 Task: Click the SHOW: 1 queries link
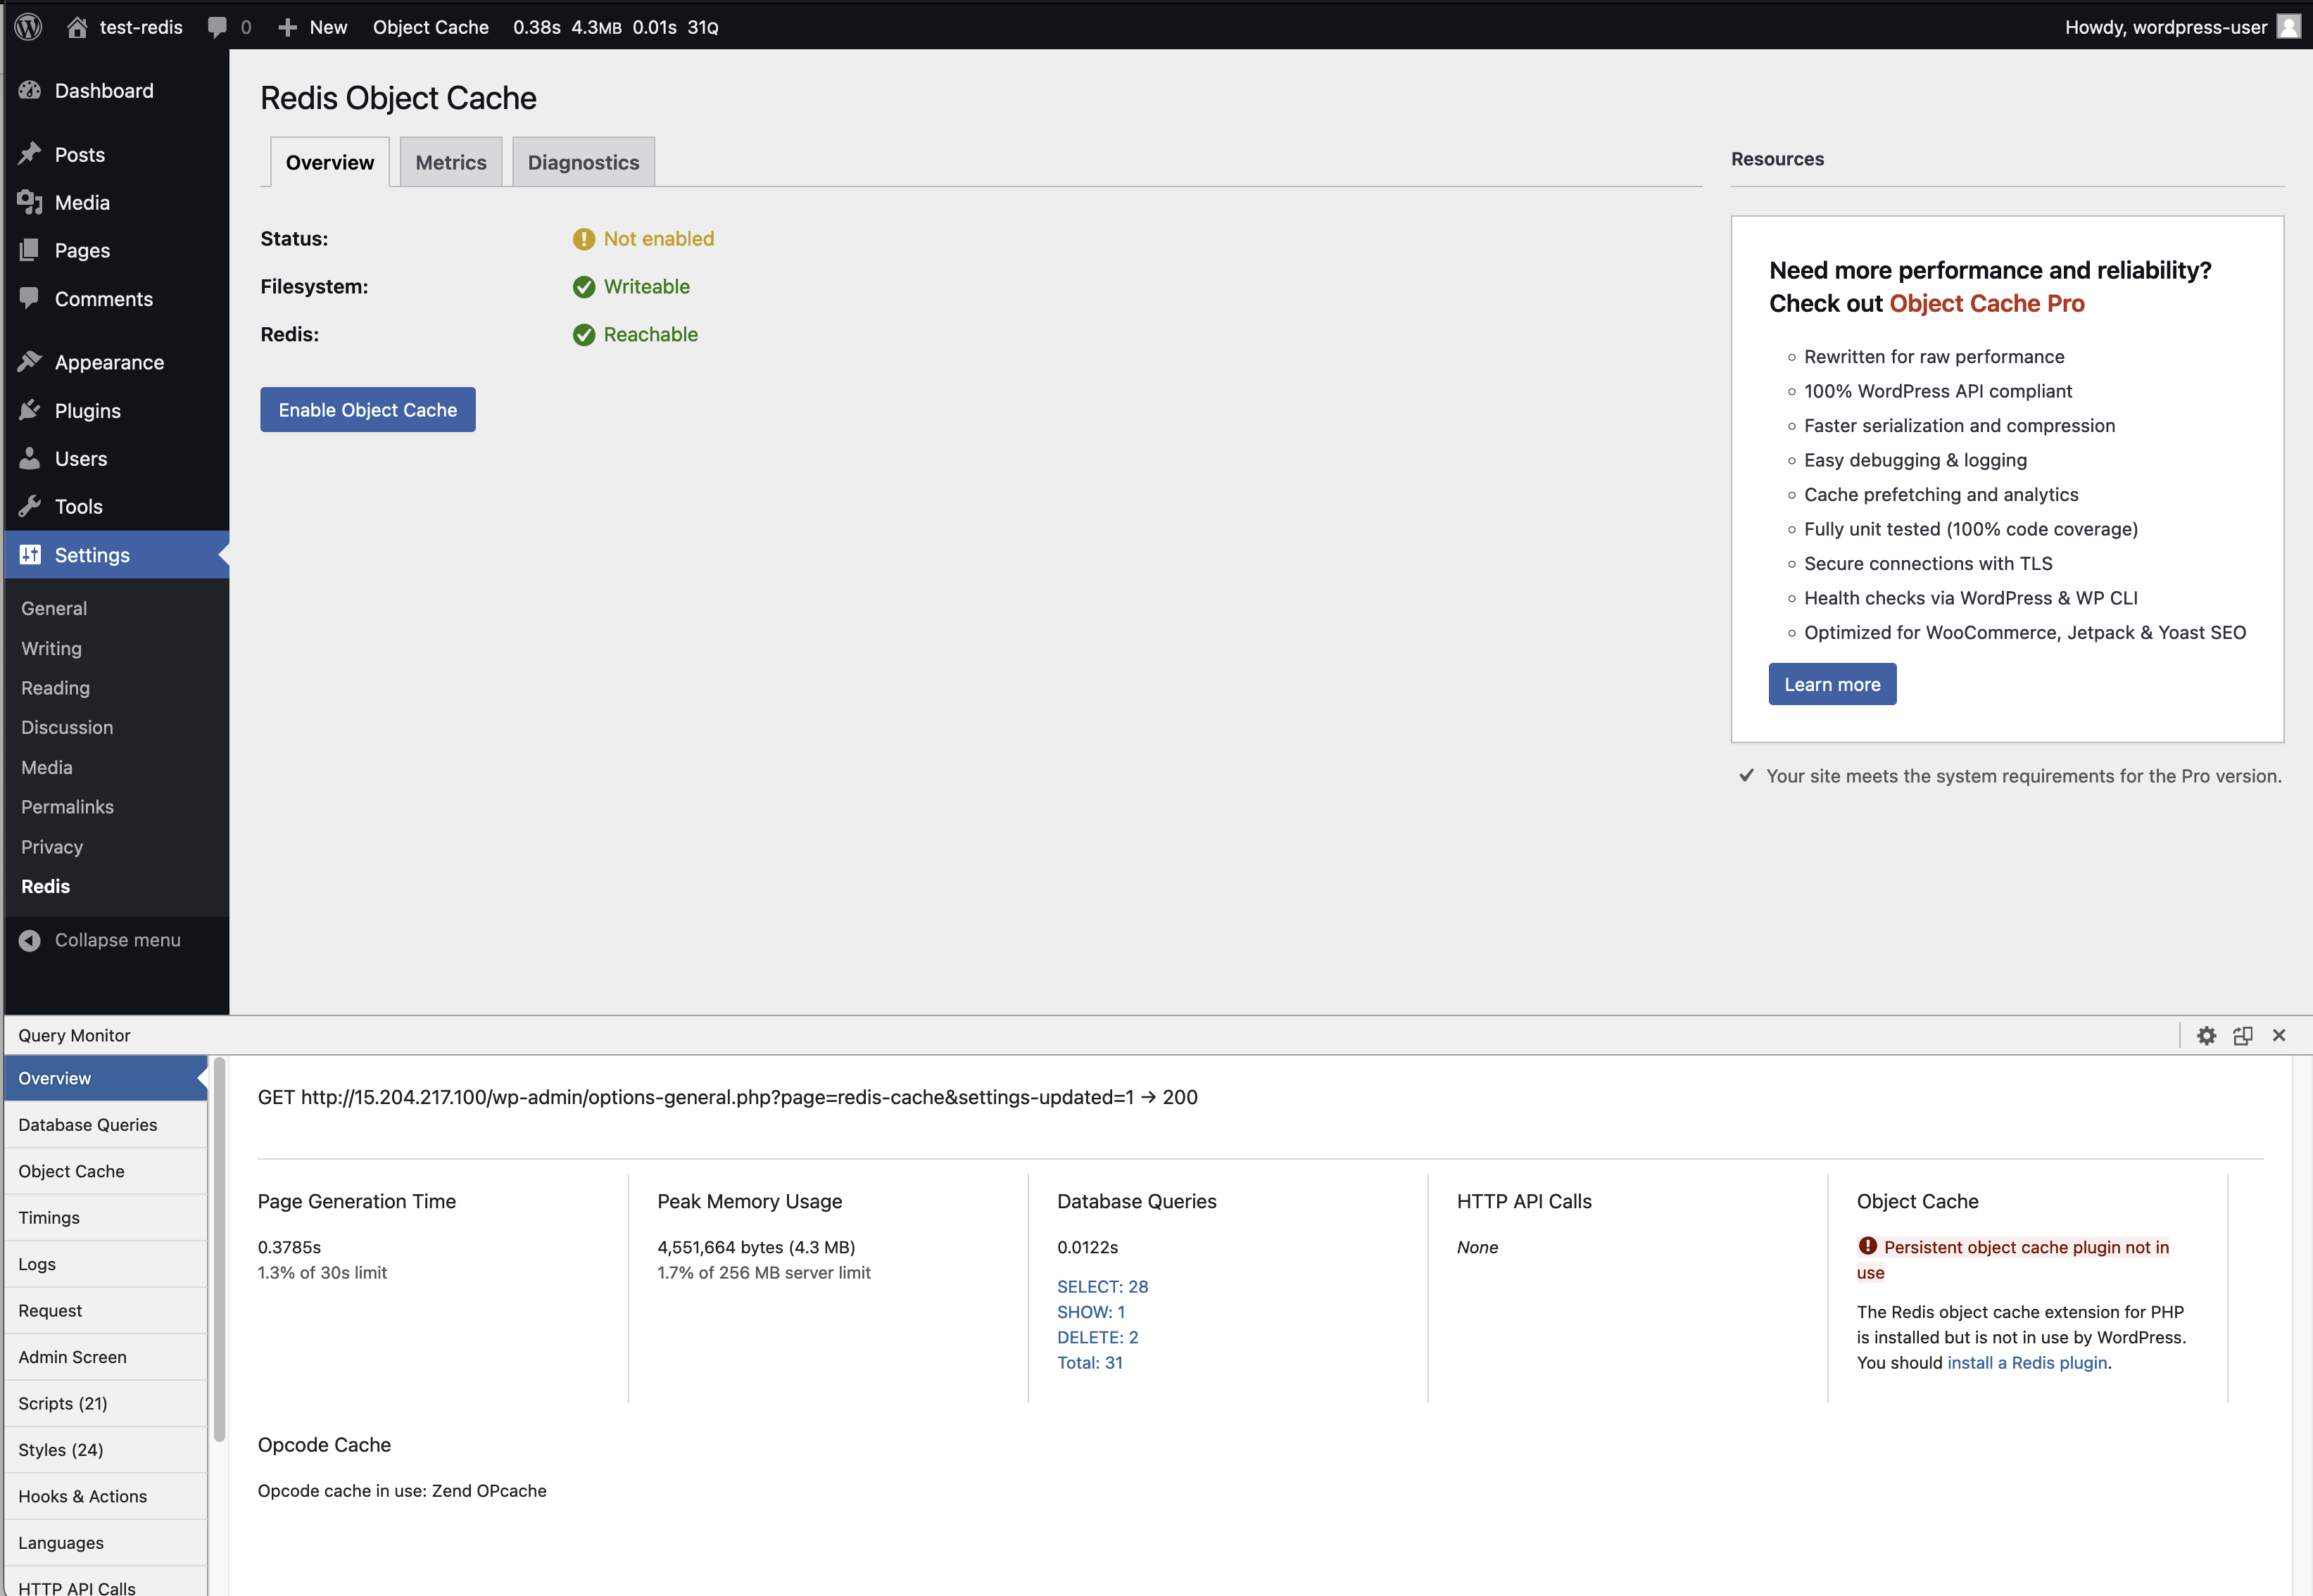click(x=1091, y=1311)
